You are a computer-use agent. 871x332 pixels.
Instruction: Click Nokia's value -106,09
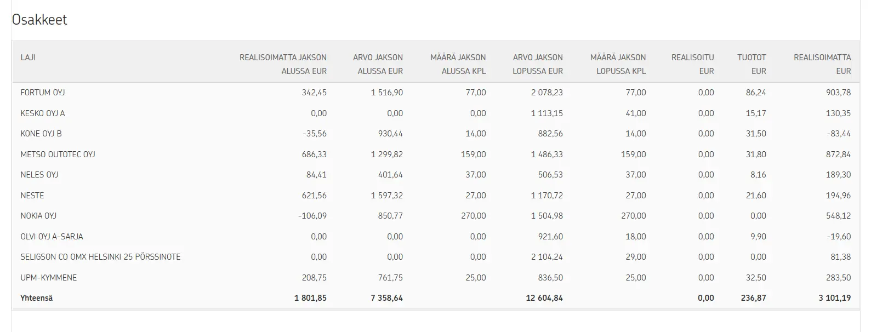312,216
